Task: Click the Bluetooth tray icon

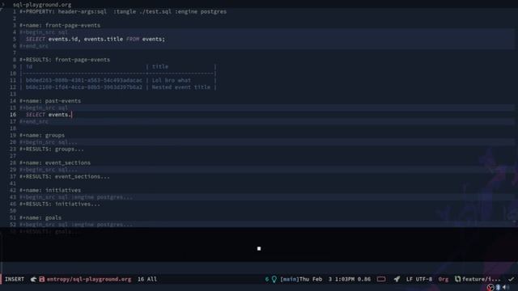Action: coord(499,288)
